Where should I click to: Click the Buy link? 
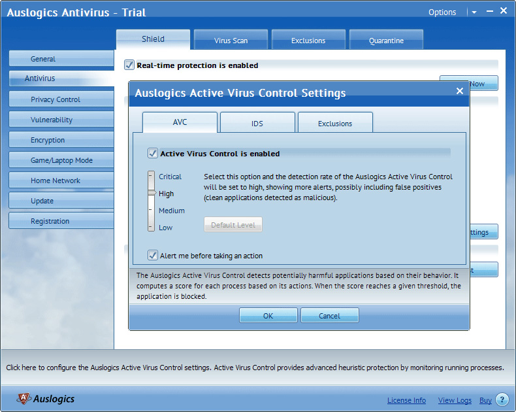[x=485, y=400]
